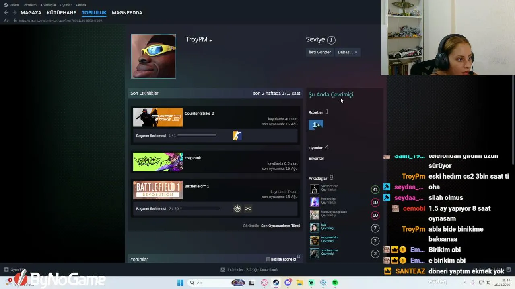Expand the TroyPM name dropdown arrow
515x289 pixels.
210,40
